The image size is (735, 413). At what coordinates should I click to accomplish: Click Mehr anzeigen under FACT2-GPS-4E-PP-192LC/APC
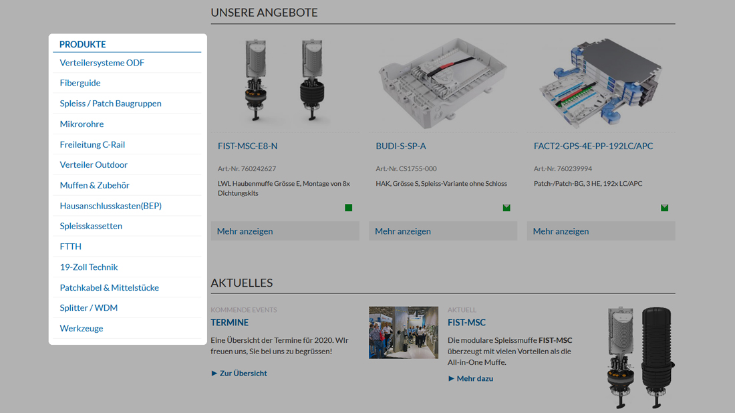[x=601, y=231]
